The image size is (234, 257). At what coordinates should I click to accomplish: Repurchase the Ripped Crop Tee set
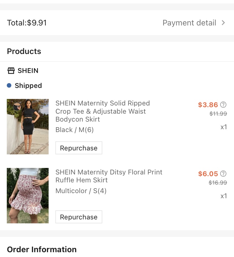pos(79,148)
